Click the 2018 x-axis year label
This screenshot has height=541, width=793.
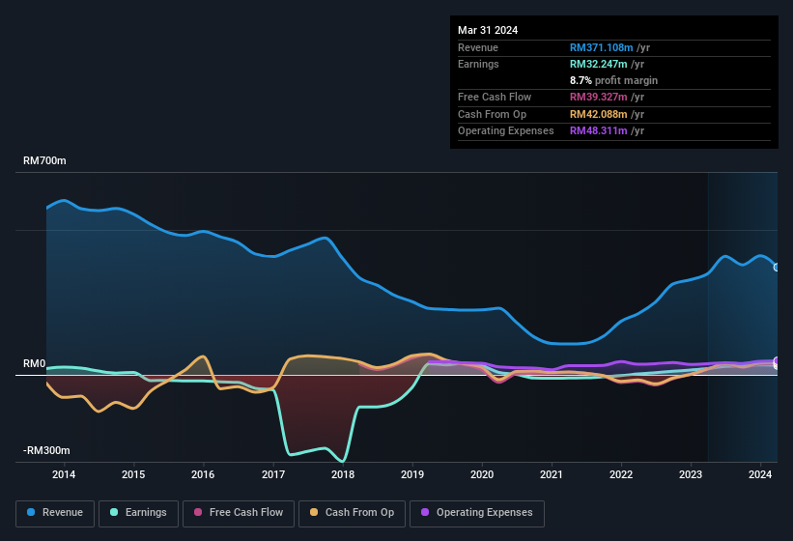[343, 474]
